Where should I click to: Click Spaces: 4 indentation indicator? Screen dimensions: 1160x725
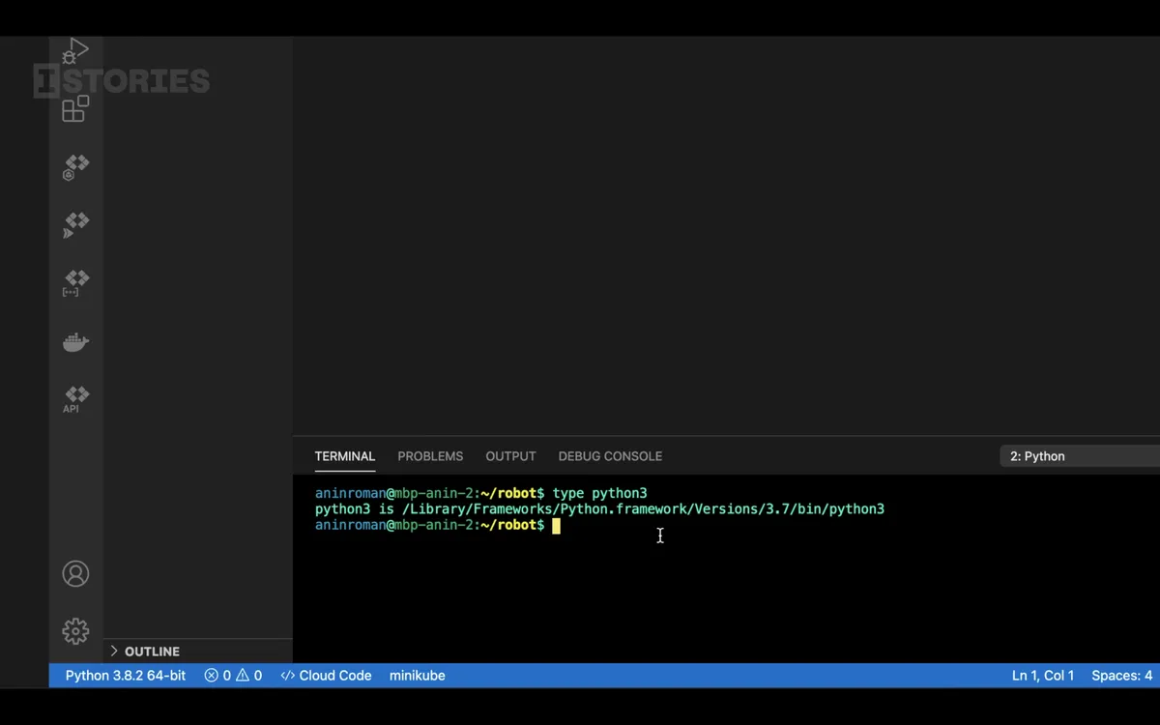coord(1121,675)
